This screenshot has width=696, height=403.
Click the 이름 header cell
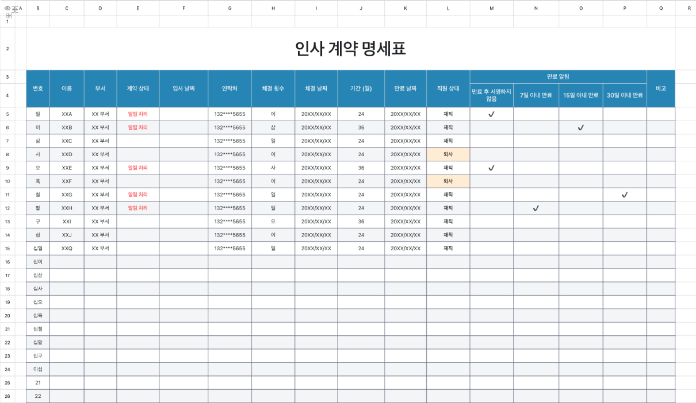(67, 89)
